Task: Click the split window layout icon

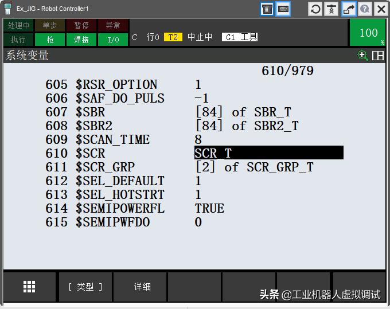Action: [377, 56]
